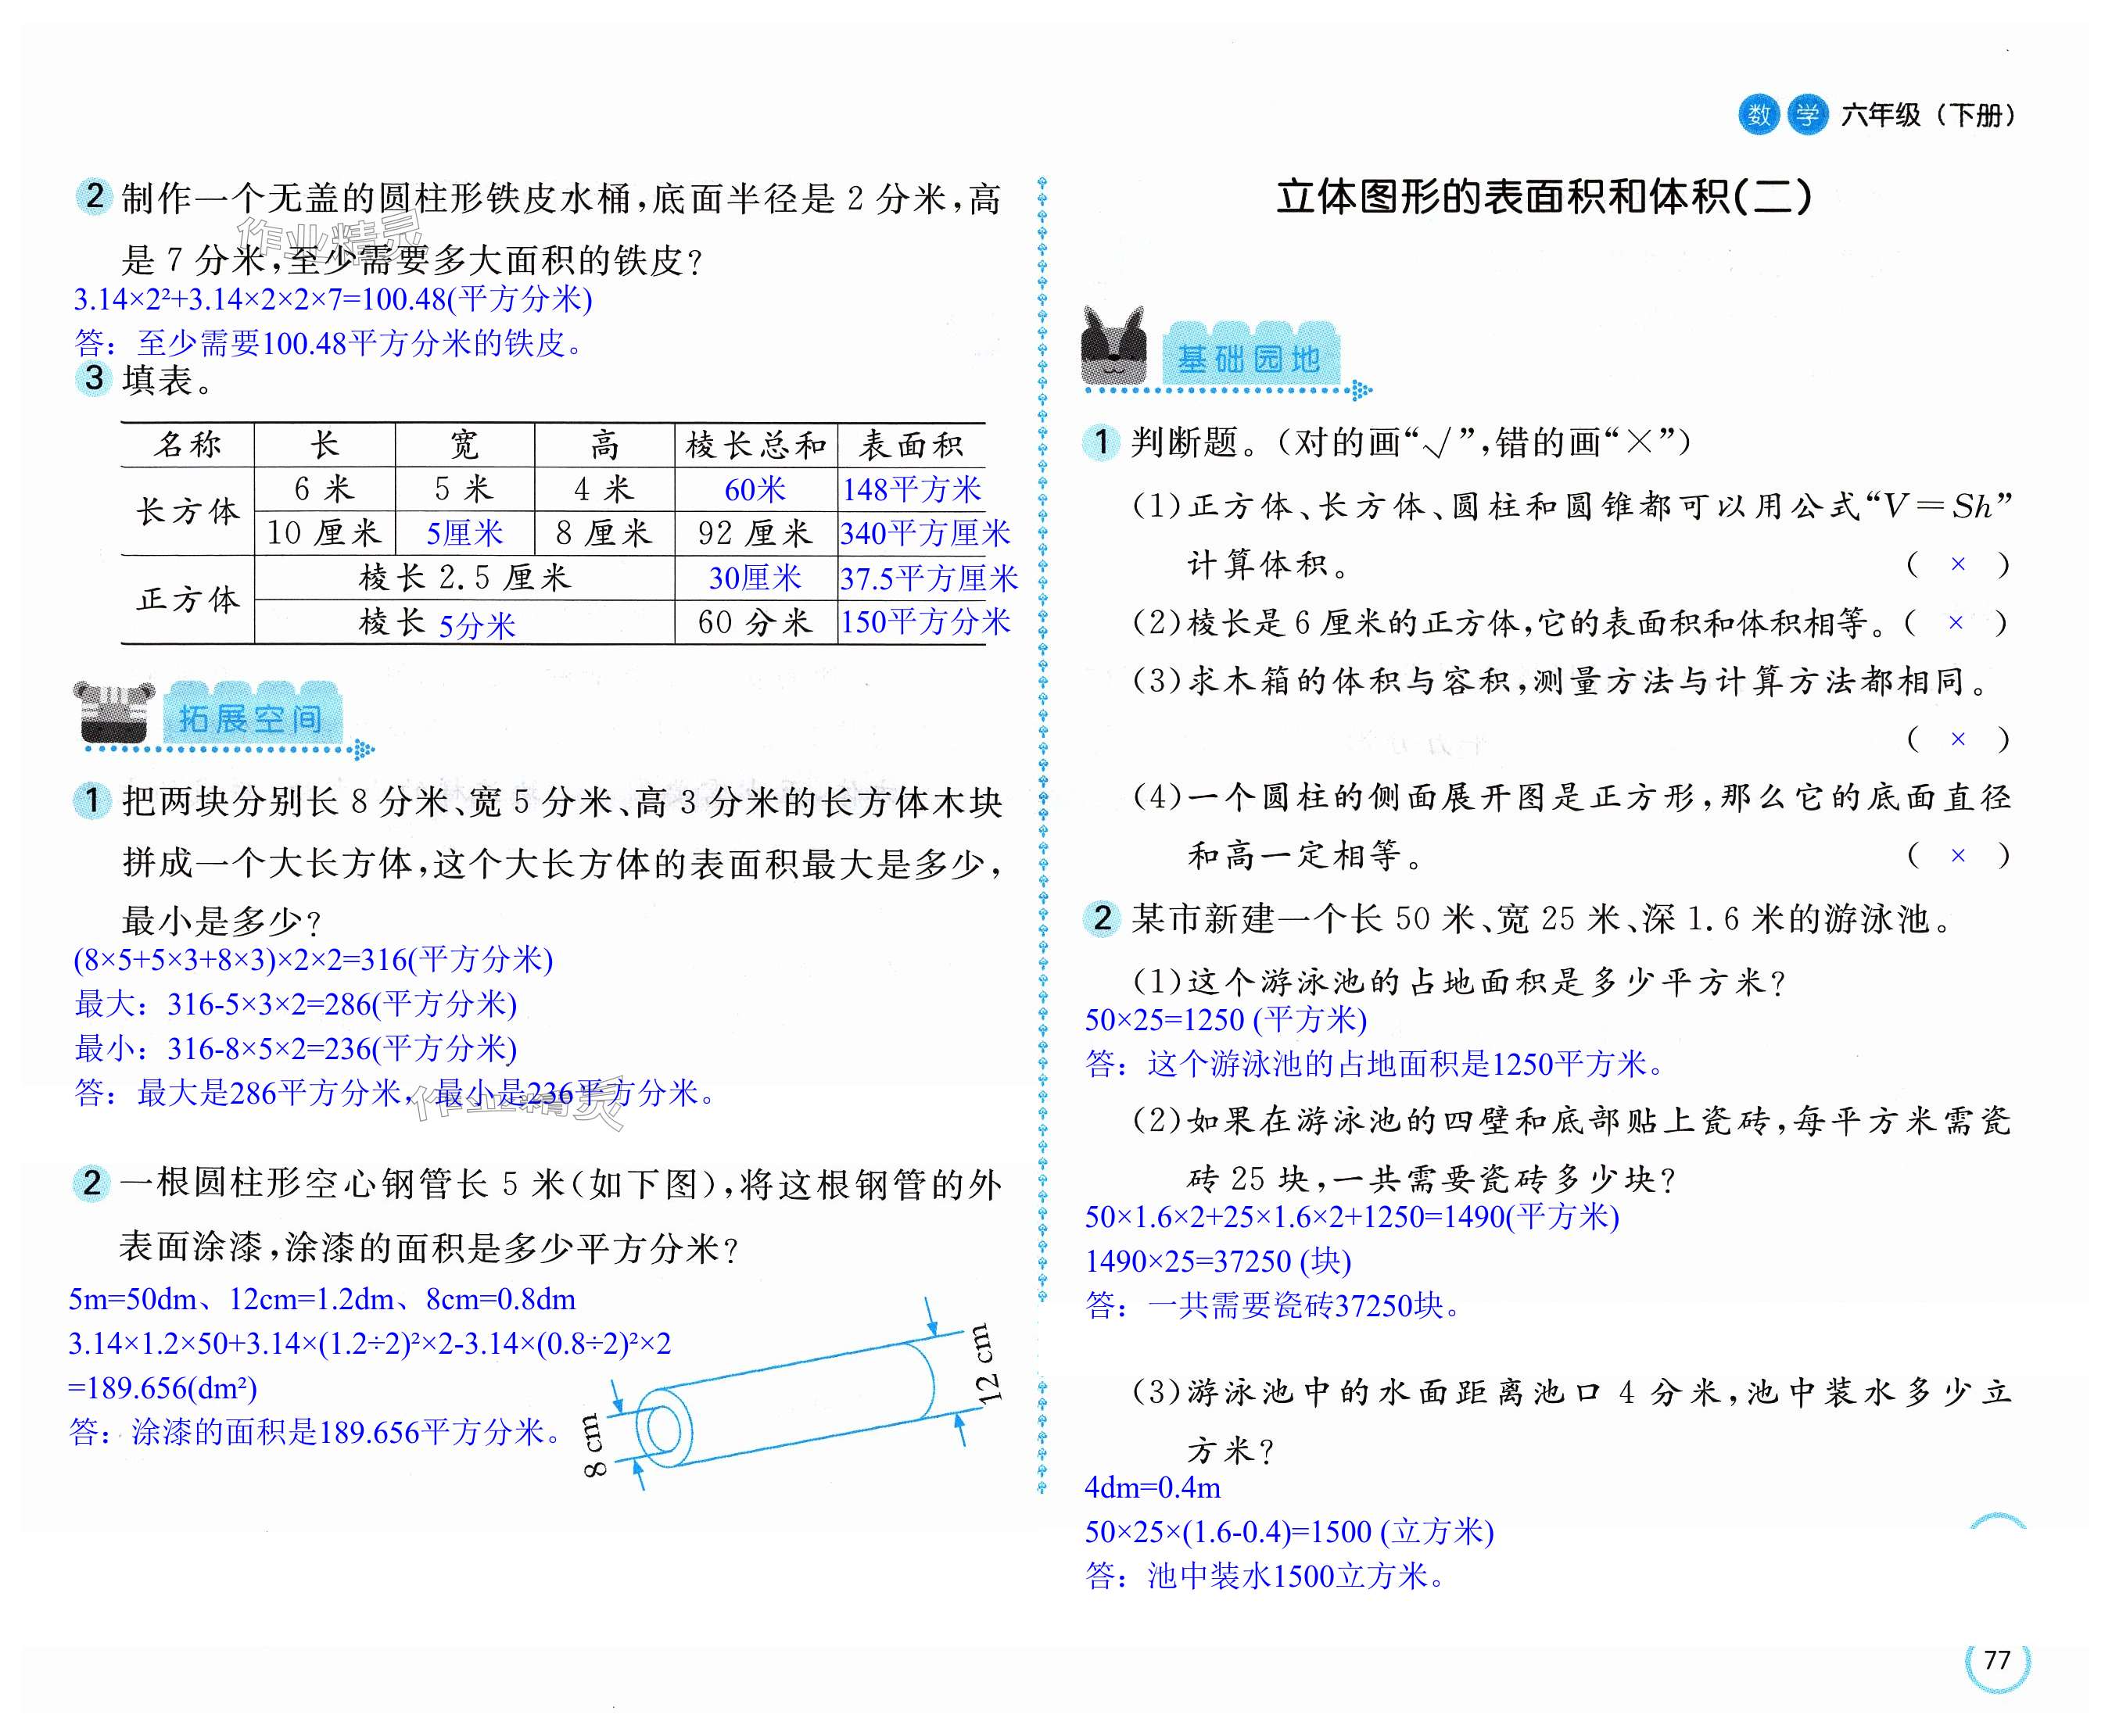Click the formula 50×1.6×2+25×1.6×2+1250=1490
The width and height of the screenshot is (2112, 1736).
pyautogui.click(x=1353, y=1217)
